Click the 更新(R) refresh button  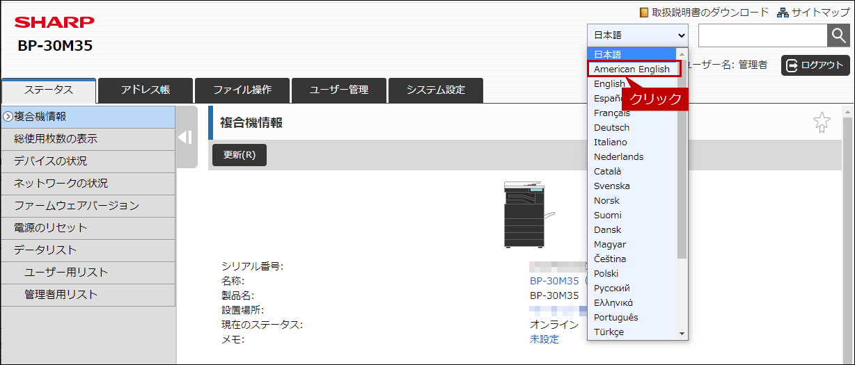click(x=239, y=155)
